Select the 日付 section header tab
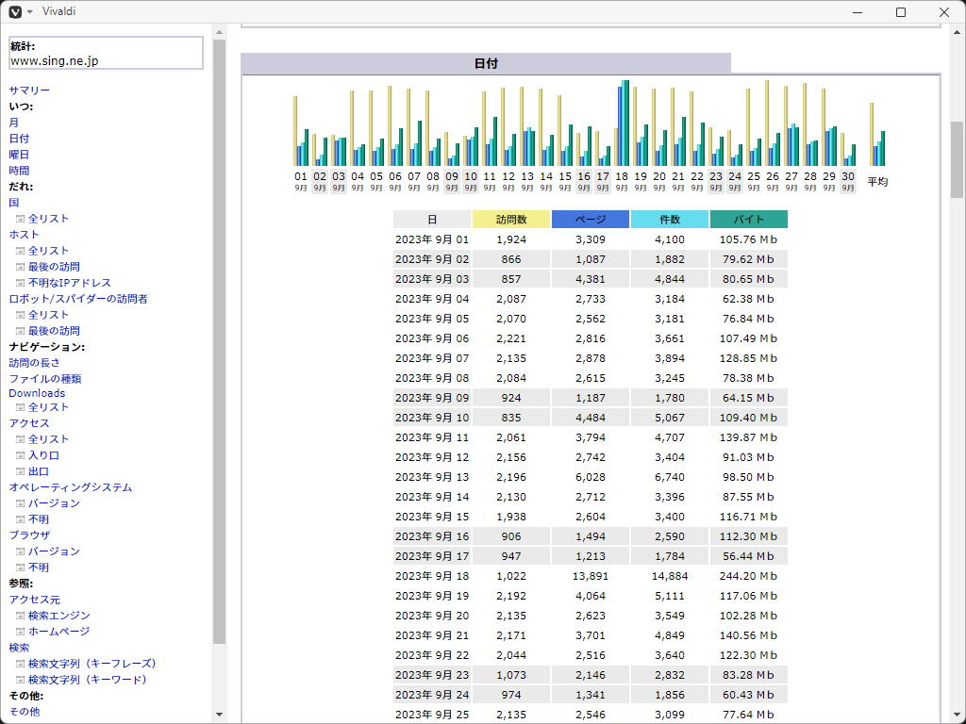Screen dimensions: 966x724 486,63
